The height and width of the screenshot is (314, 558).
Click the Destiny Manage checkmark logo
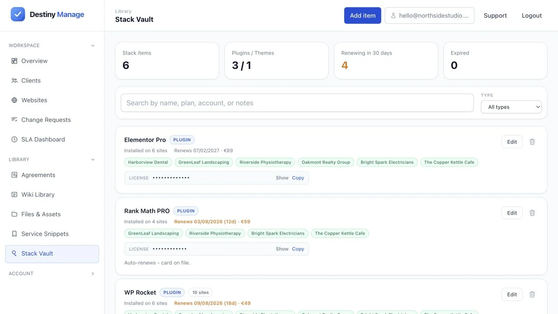tap(18, 14)
